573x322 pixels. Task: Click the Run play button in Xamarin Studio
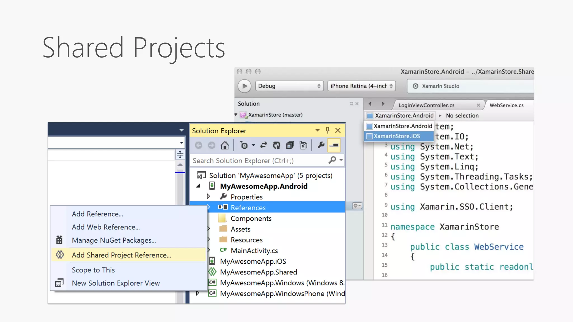[245, 86]
